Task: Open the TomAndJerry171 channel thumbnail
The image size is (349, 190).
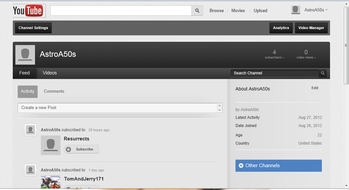Action: click(51, 182)
